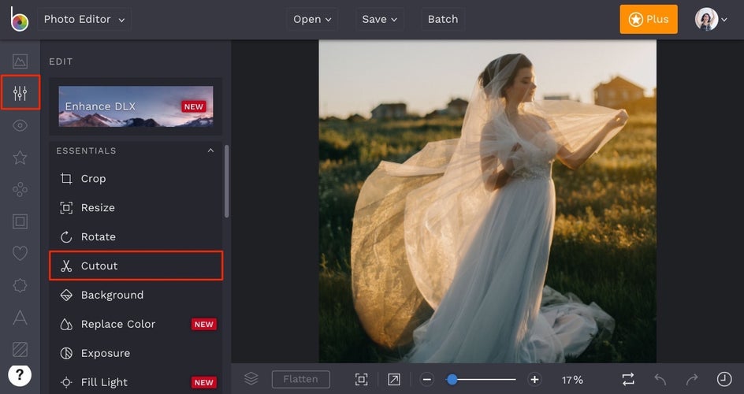Click the fit to screen icon
Viewport: 744px width, 394px height.
[362, 379]
